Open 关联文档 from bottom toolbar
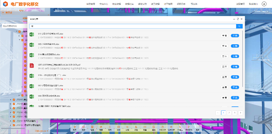The height and width of the screenshot is (134, 272). click(162, 128)
